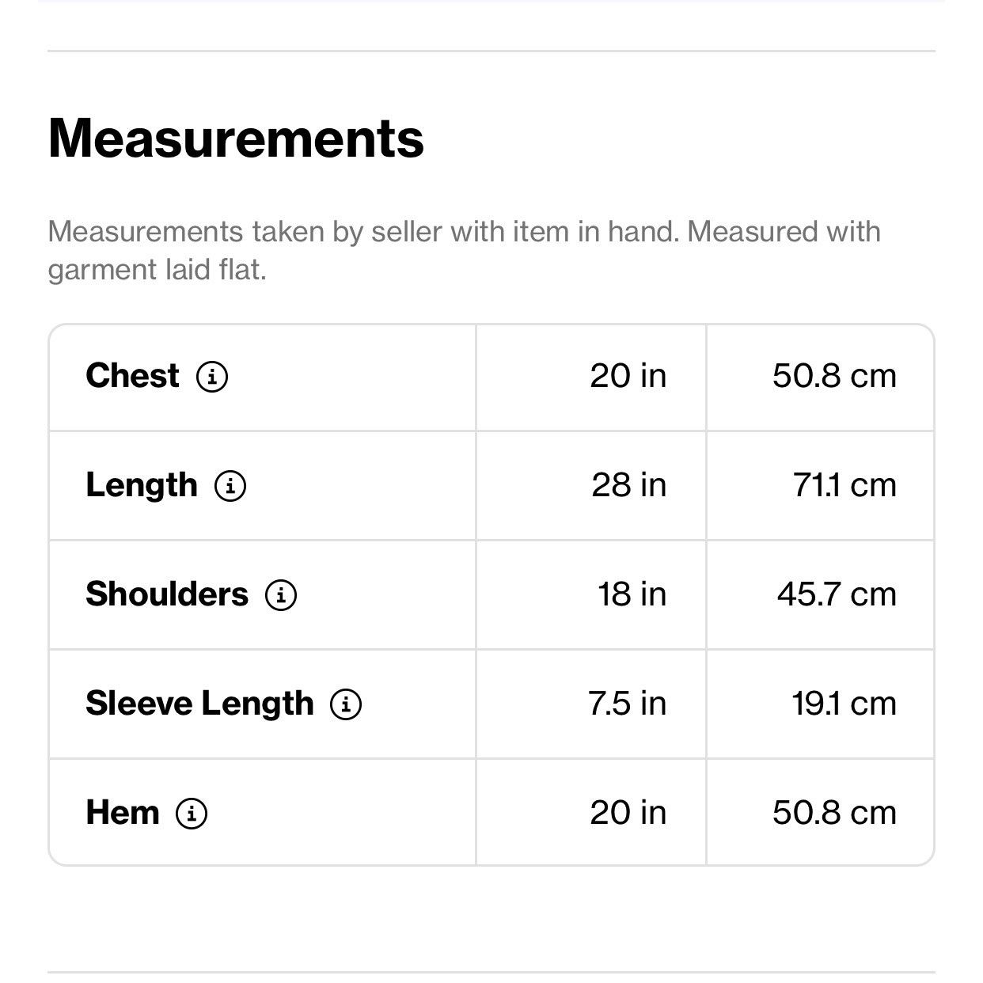Open the Shoulders measurement info icon
Image resolution: width=983 pixels, height=983 pixels.
(281, 594)
